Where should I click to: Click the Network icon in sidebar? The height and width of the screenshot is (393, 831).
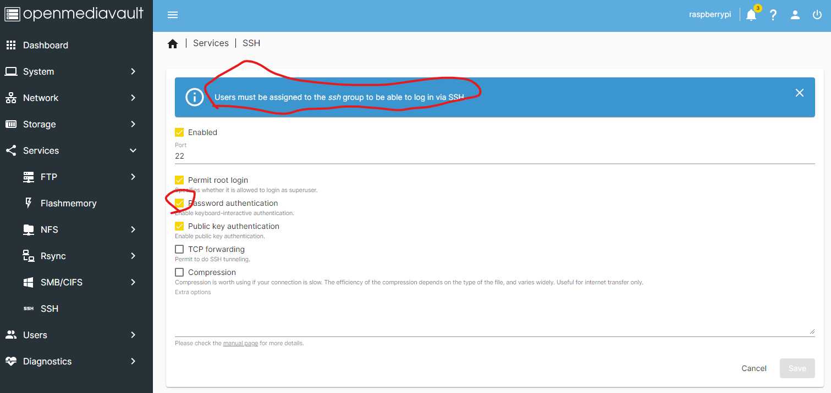tap(11, 98)
